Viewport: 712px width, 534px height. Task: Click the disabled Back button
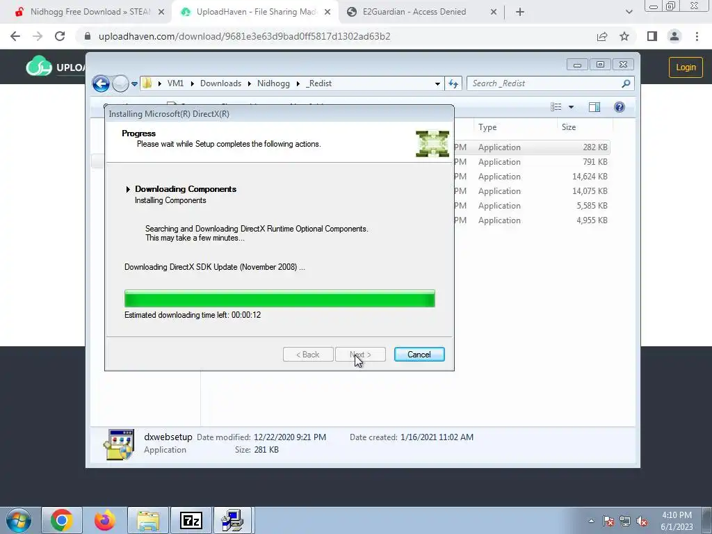point(308,355)
